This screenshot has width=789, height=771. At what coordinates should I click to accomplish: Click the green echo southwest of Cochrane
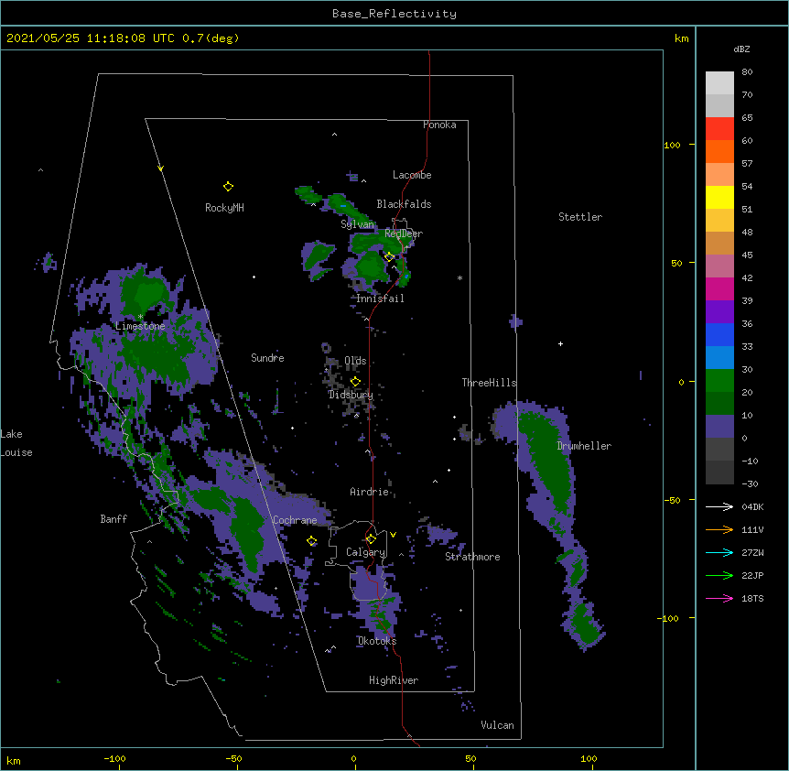coord(249,534)
